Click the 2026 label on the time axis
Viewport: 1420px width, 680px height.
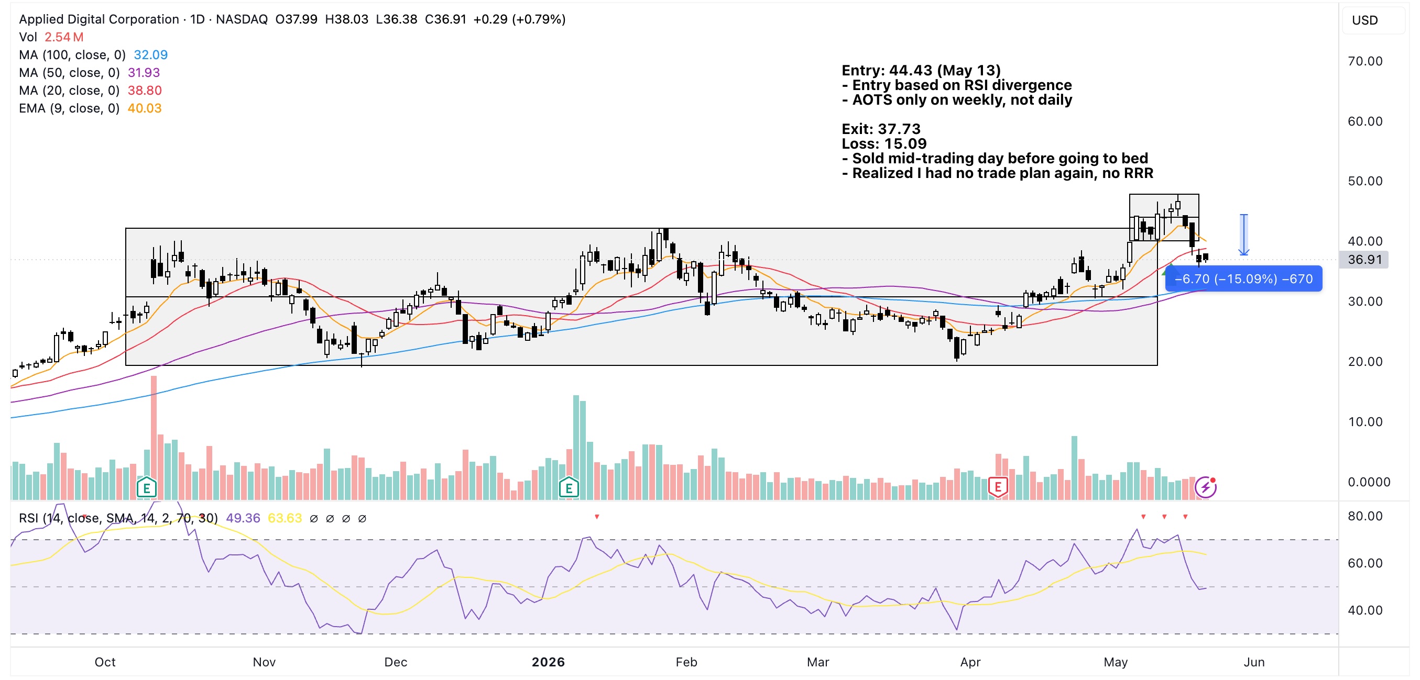tap(548, 662)
